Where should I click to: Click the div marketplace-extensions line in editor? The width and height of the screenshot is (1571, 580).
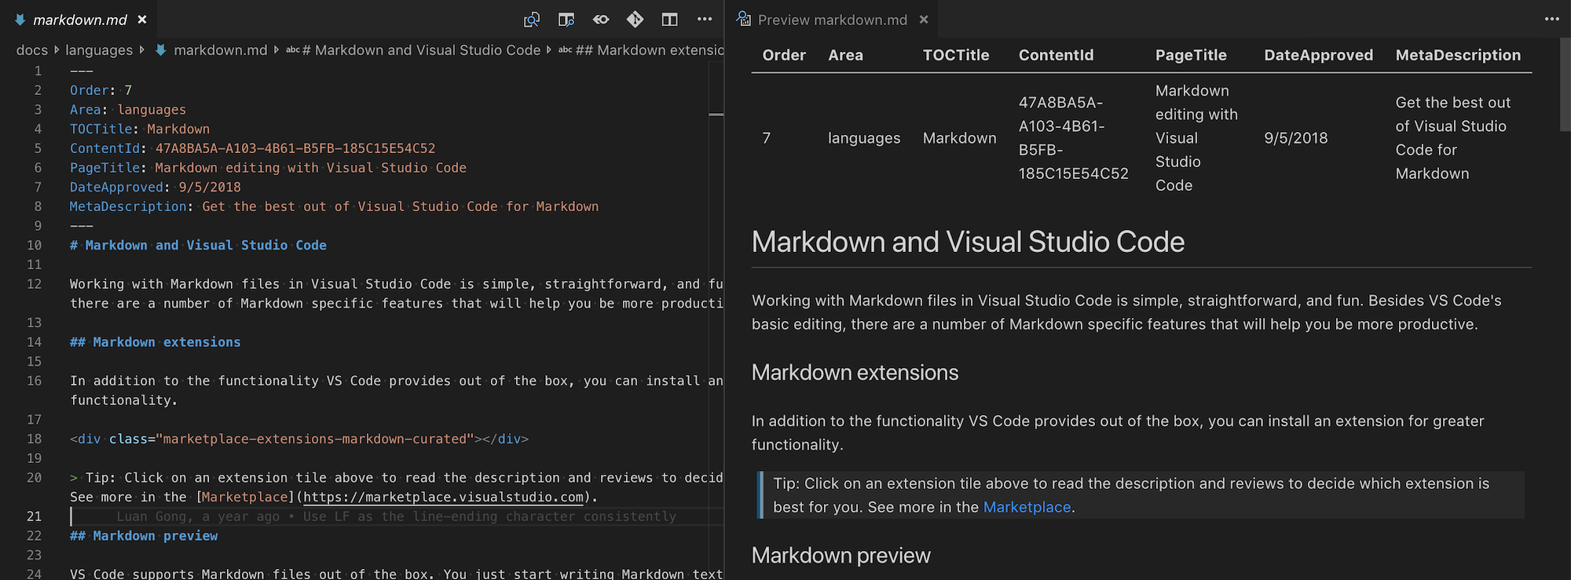click(298, 440)
